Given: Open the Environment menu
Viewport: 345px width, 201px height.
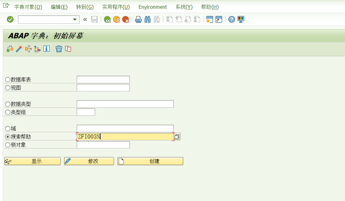Looking at the screenshot, I should coord(152,7).
